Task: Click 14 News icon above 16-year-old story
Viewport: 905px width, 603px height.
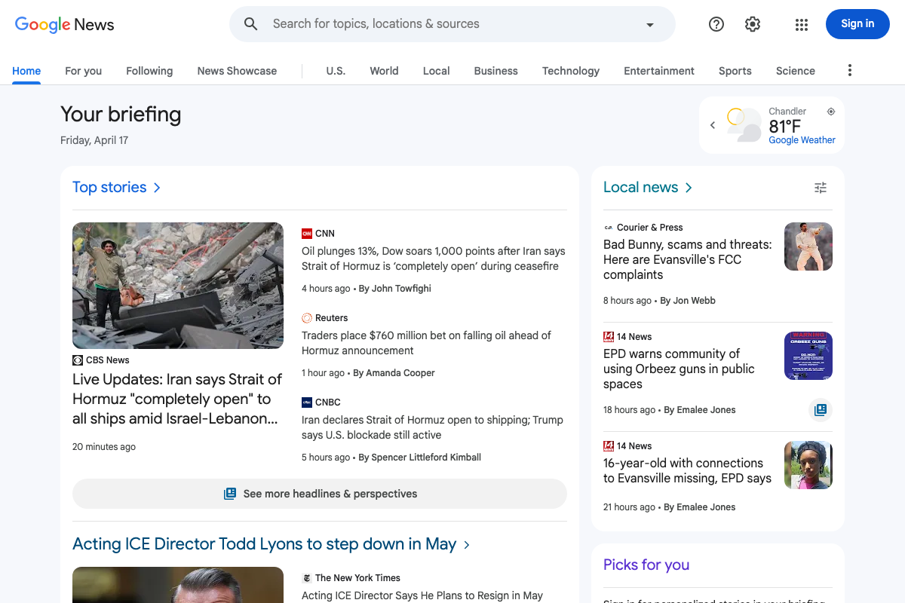Action: (609, 446)
